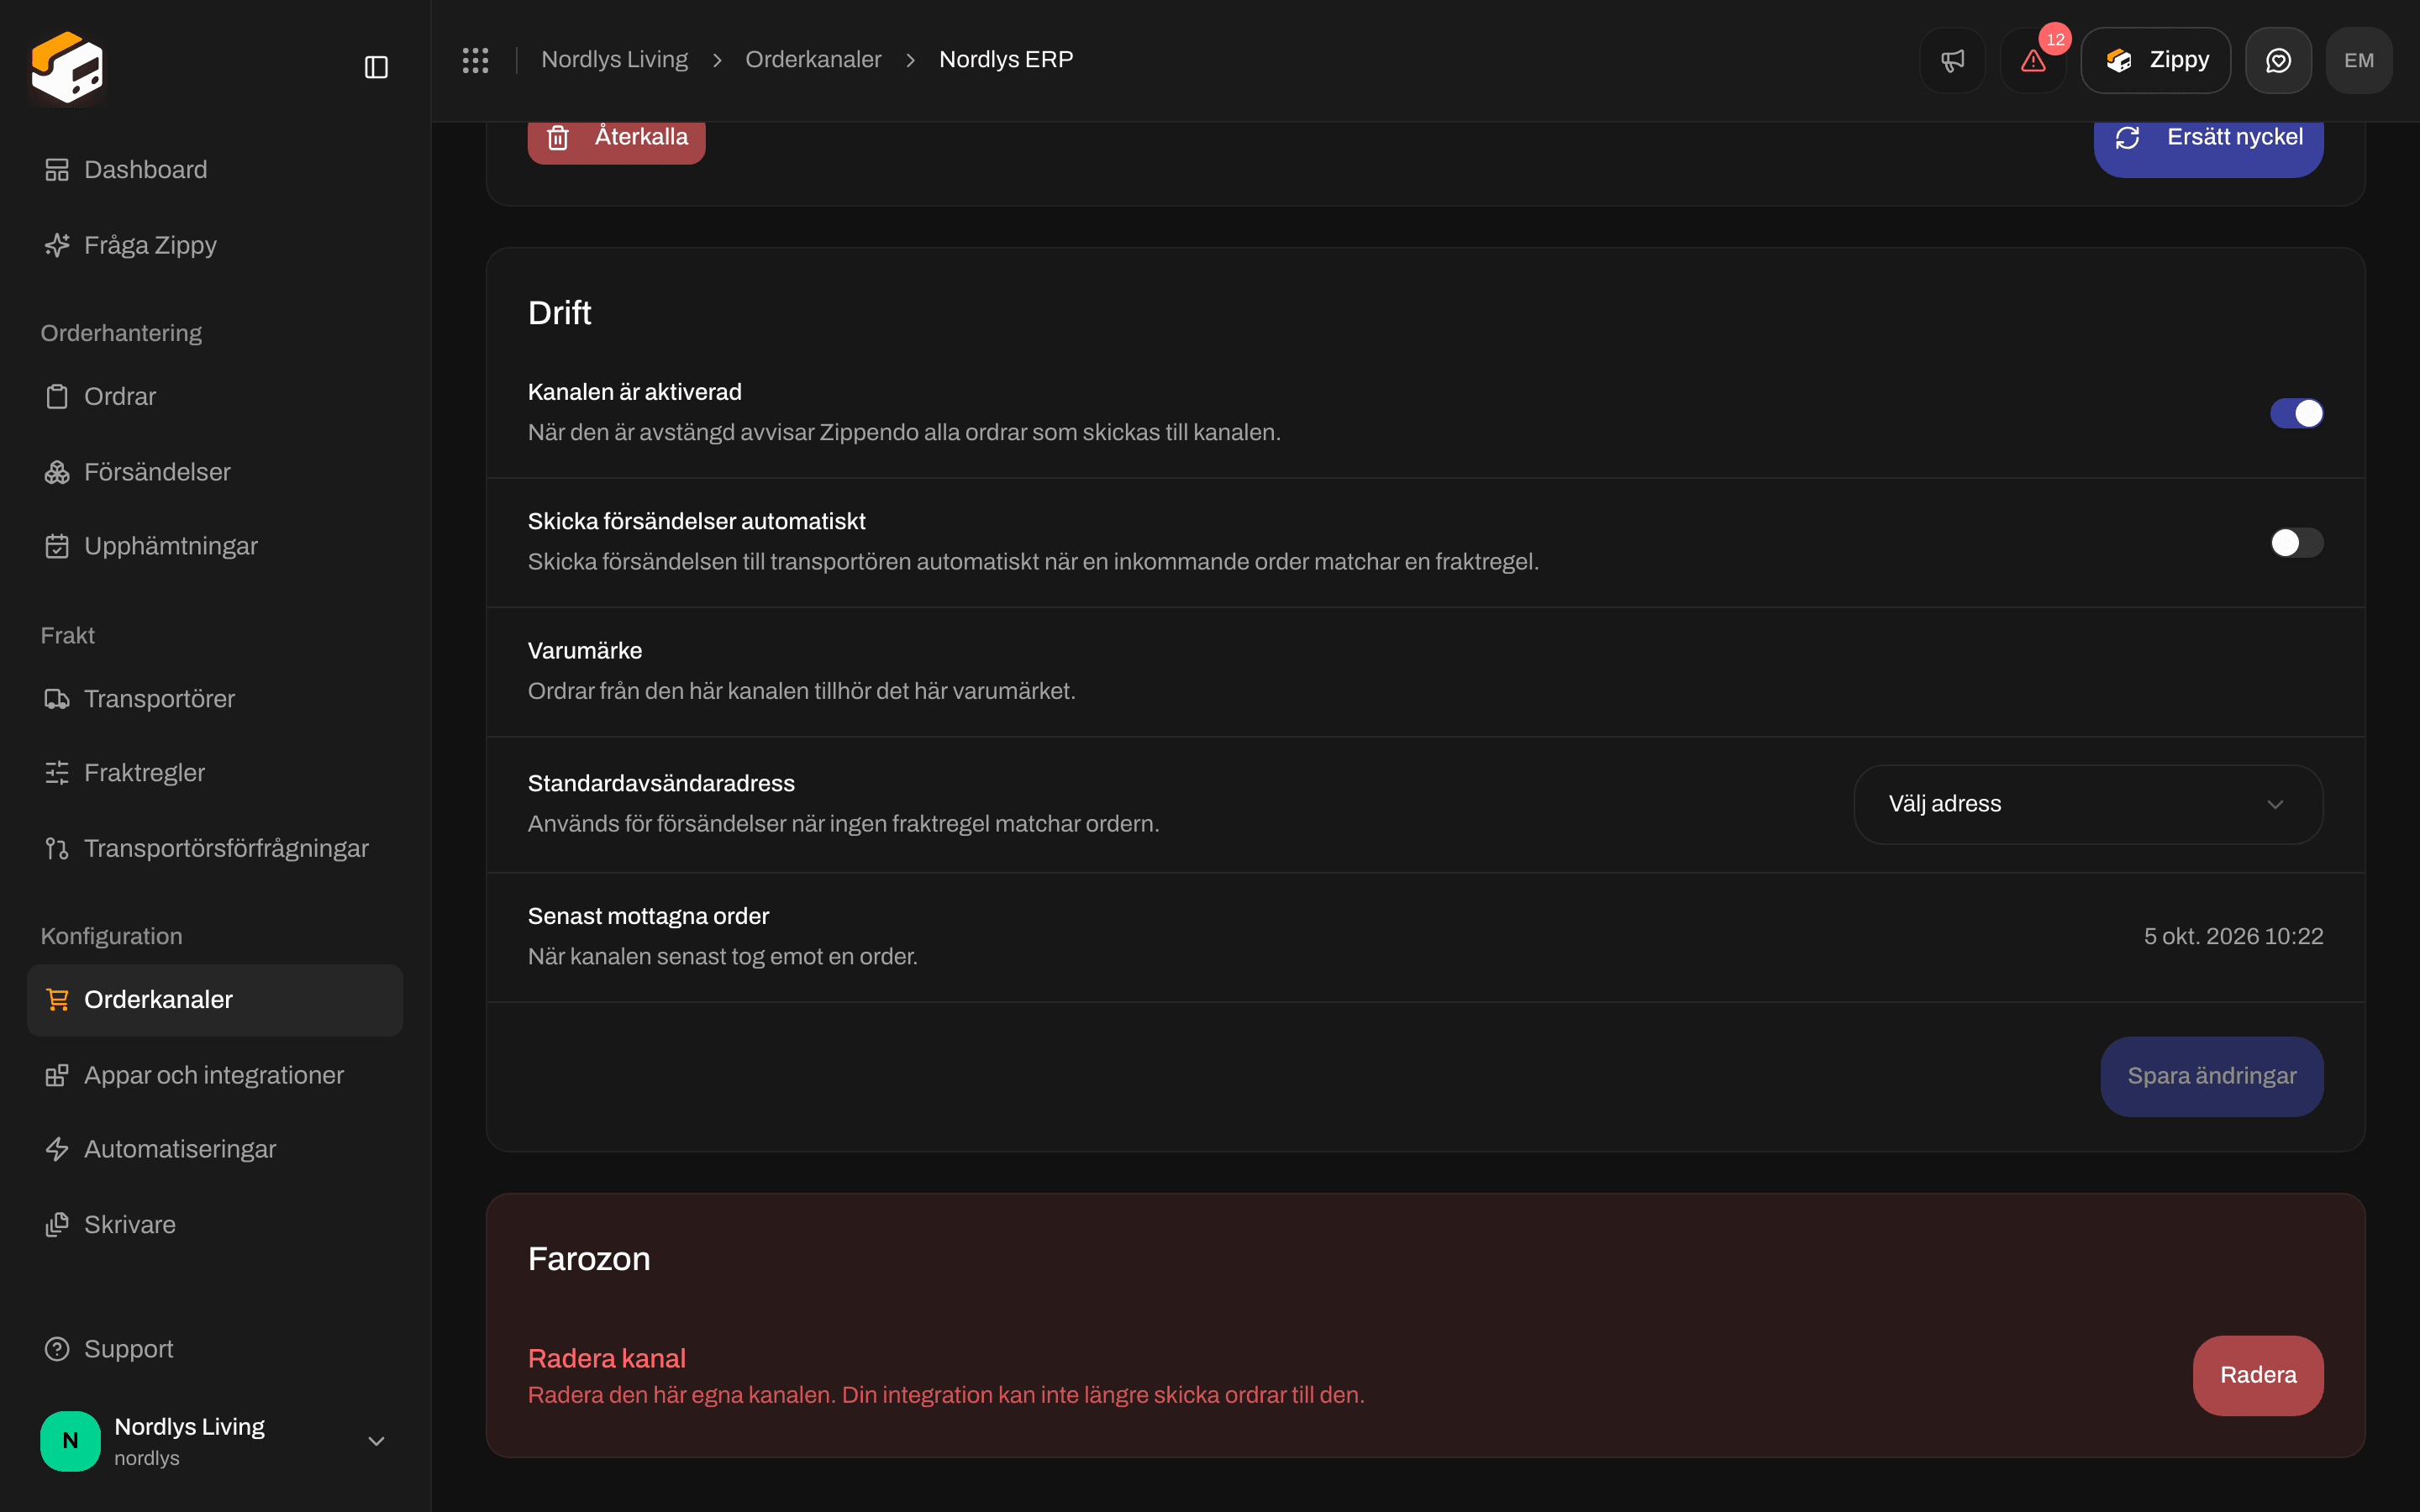The height and width of the screenshot is (1512, 2420).
Task: Collapse the sidebar panel icon
Action: tap(376, 67)
